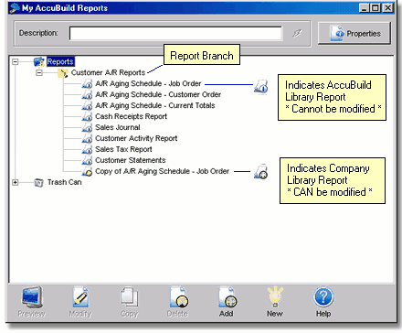
Task: Click the Preview monitor icon
Action: coord(32,297)
